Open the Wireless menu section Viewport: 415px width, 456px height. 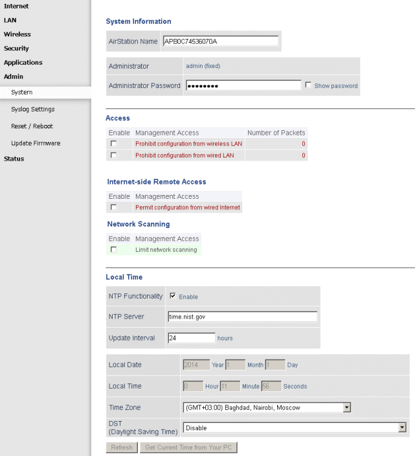[x=17, y=34]
